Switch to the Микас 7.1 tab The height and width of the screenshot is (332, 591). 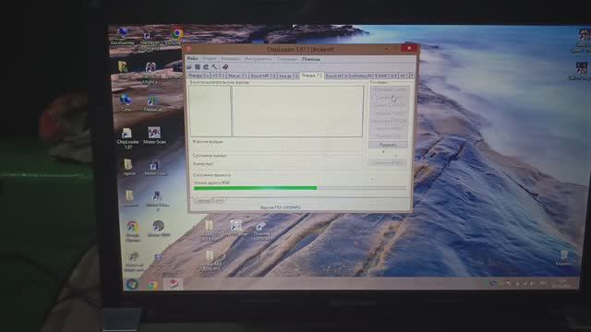coord(237,76)
